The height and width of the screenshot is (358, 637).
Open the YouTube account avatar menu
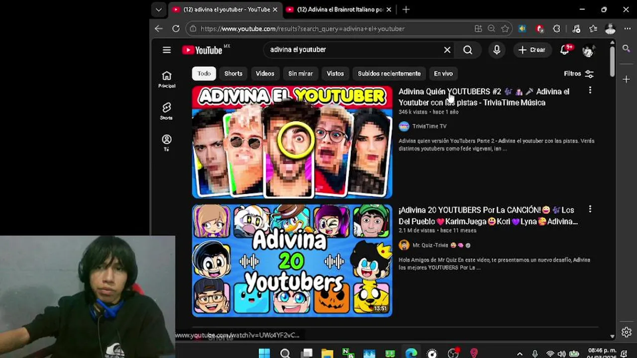point(588,50)
